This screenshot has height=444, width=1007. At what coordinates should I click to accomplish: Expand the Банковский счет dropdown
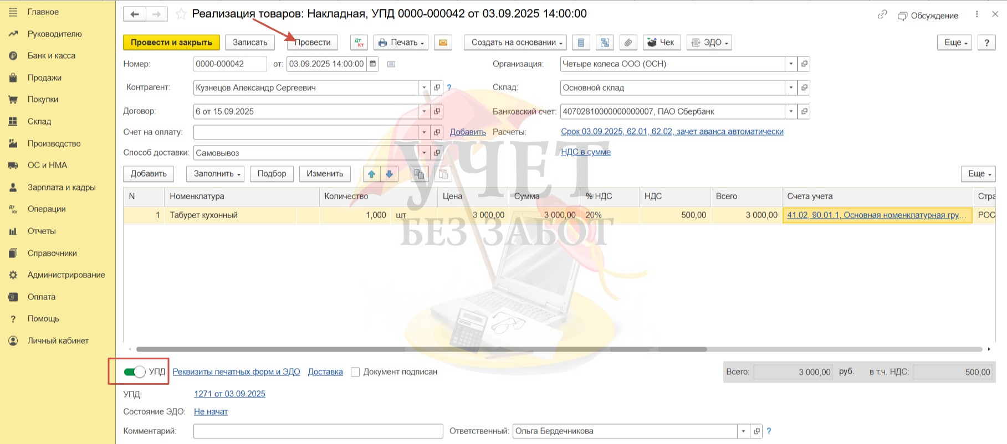[x=791, y=111]
